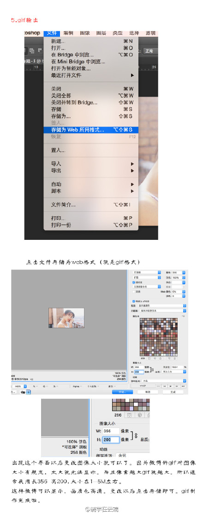Expand the 脚本 submenu

point(91,191)
